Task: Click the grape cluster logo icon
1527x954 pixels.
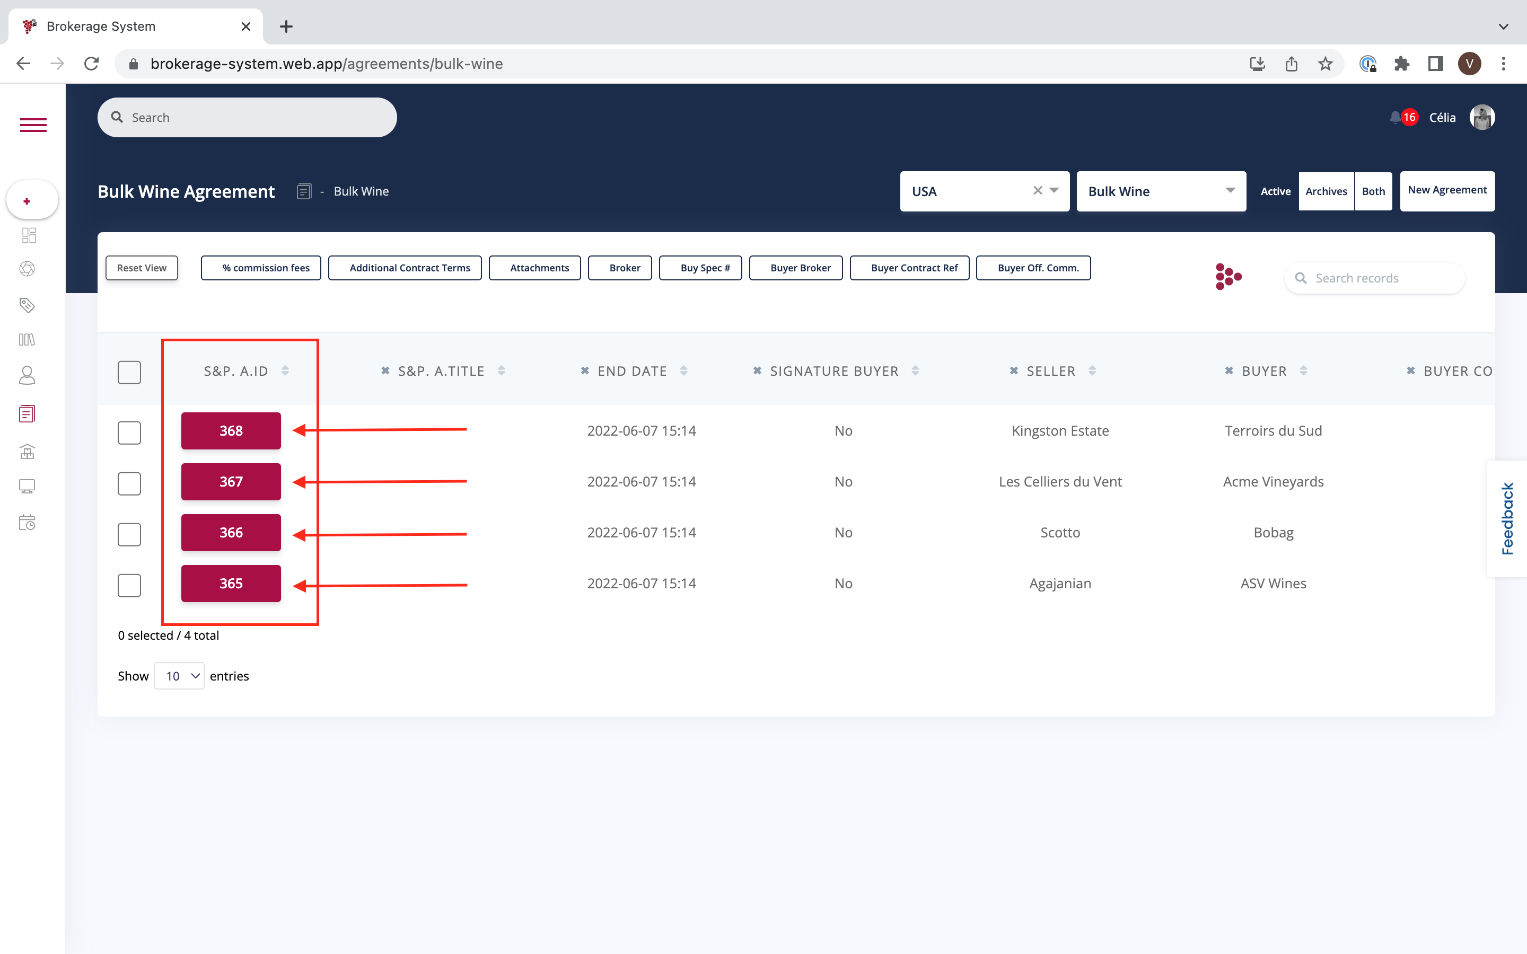Action: (1227, 277)
